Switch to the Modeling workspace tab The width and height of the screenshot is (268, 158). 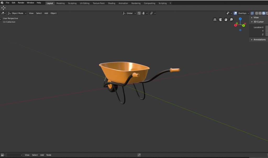60,3
